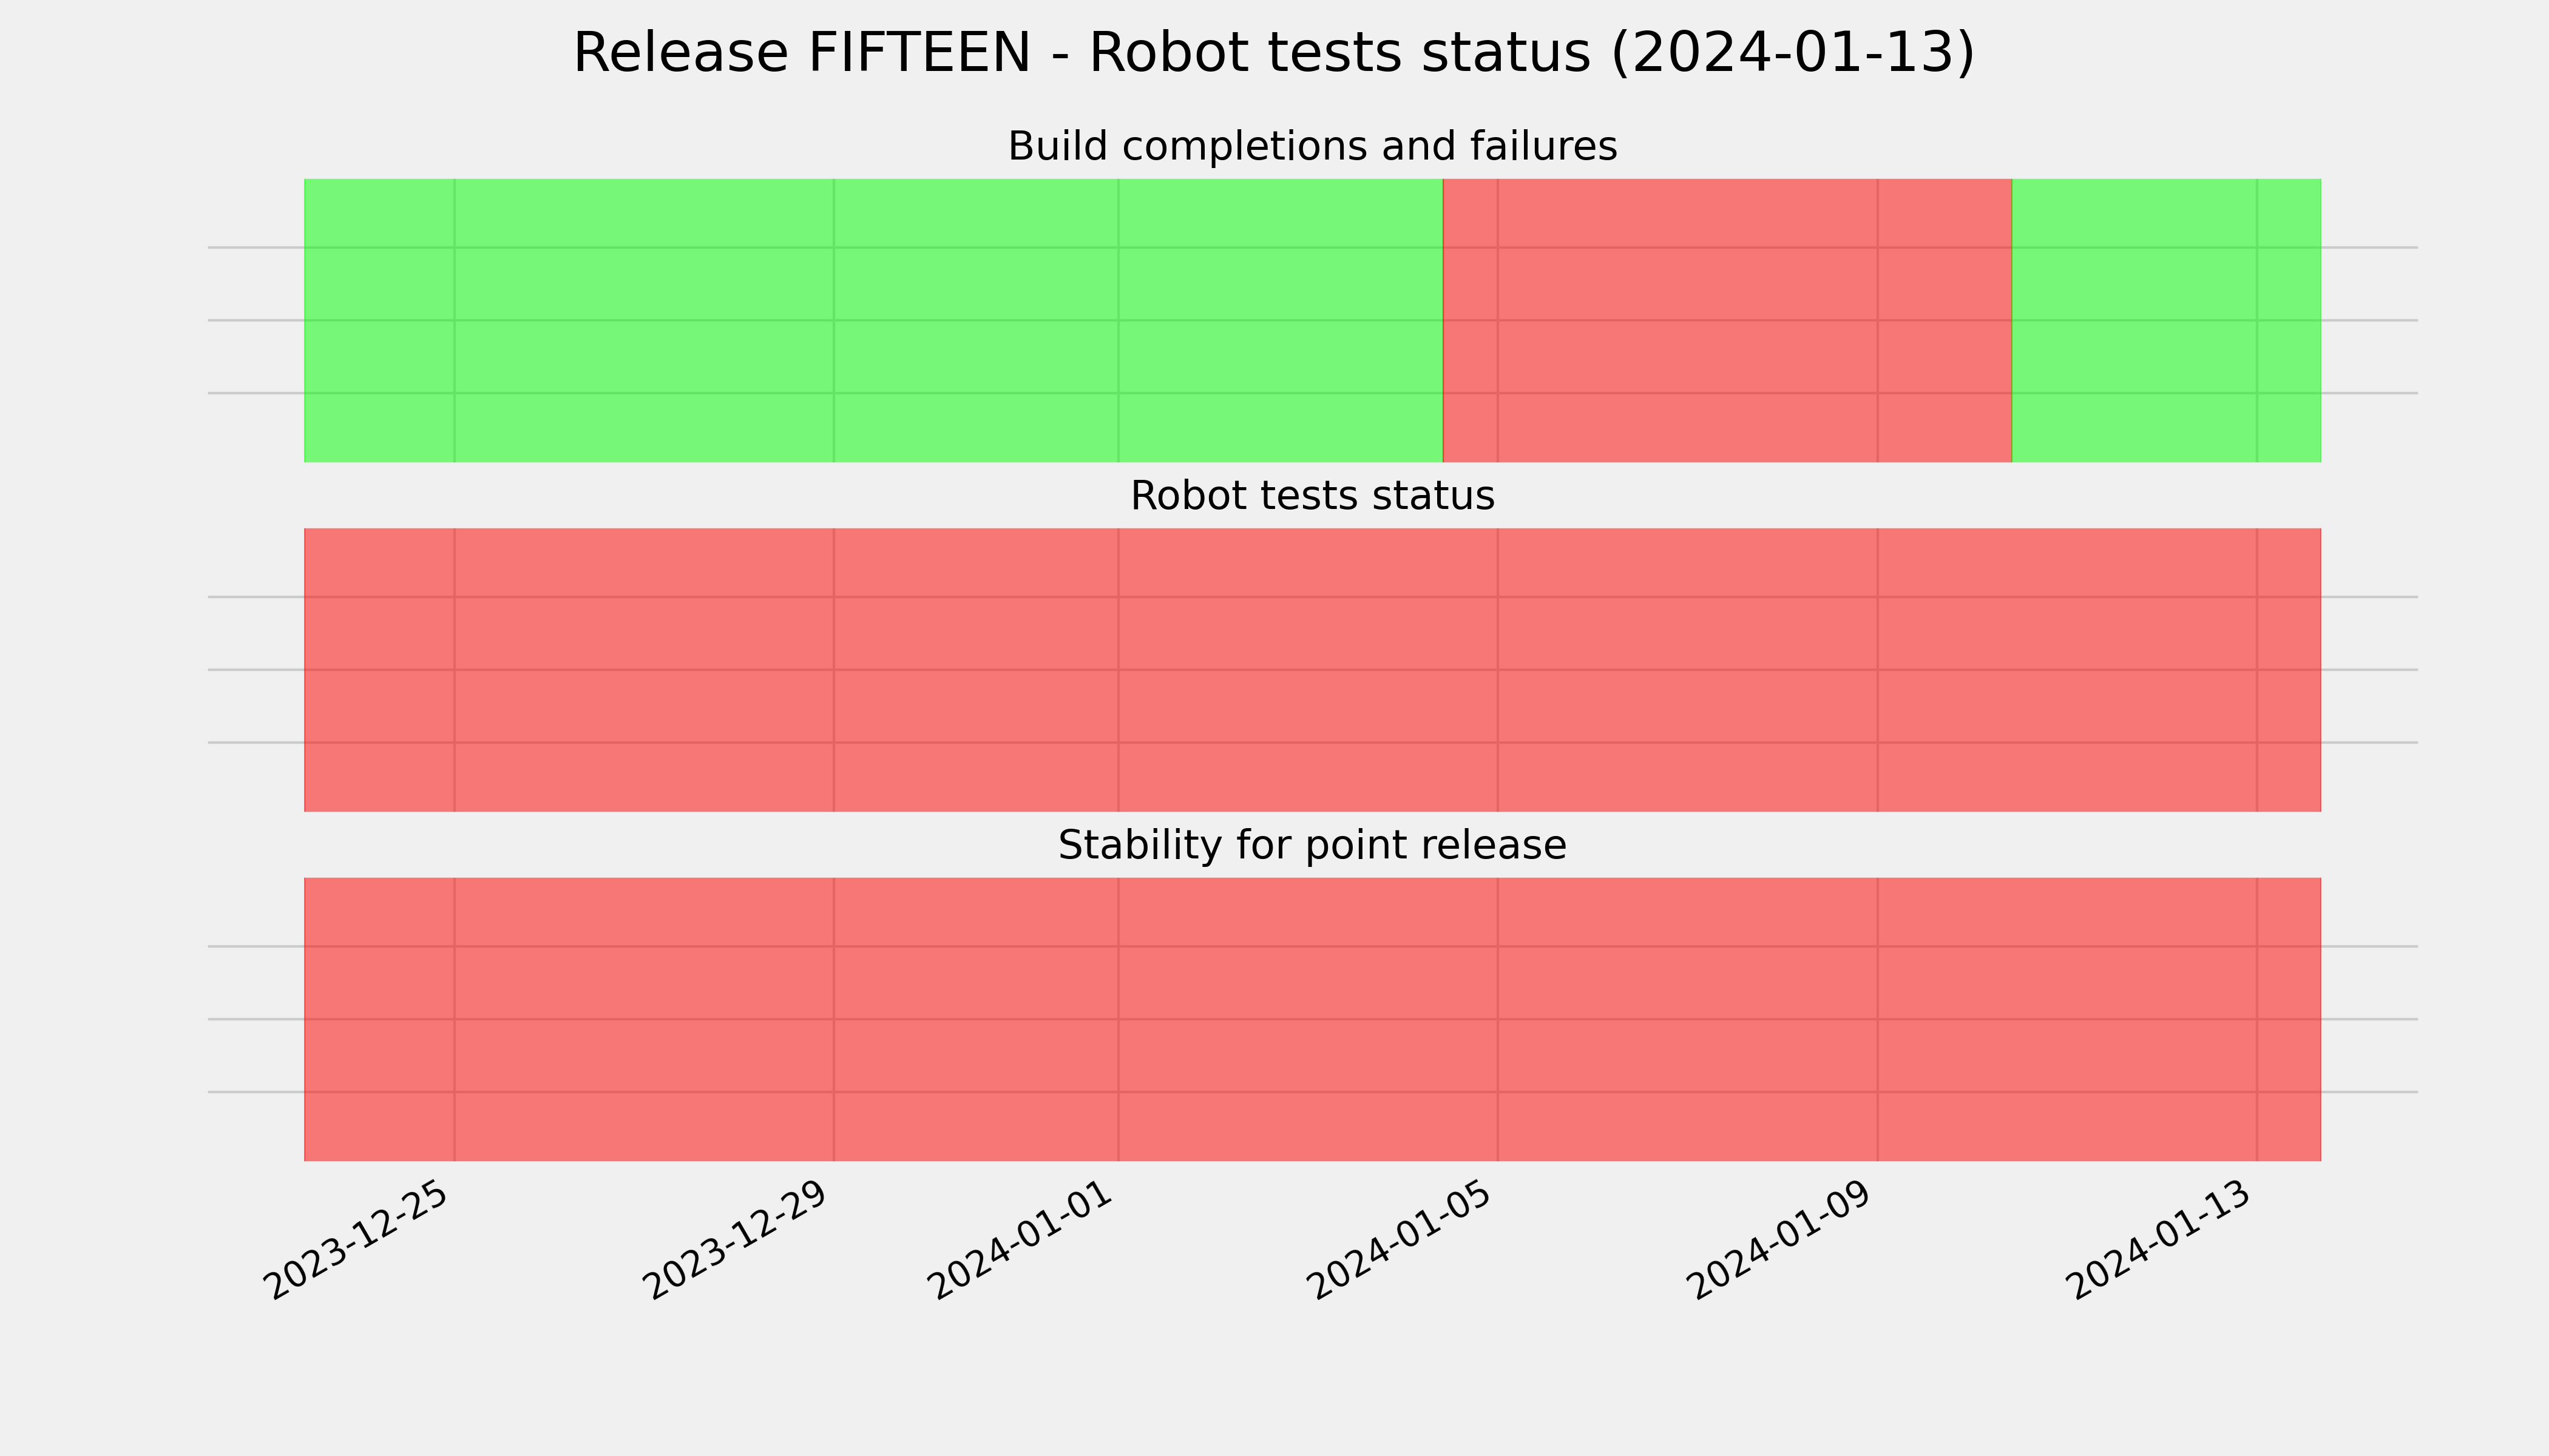Click the last green region after build failures

click(x=2166, y=320)
